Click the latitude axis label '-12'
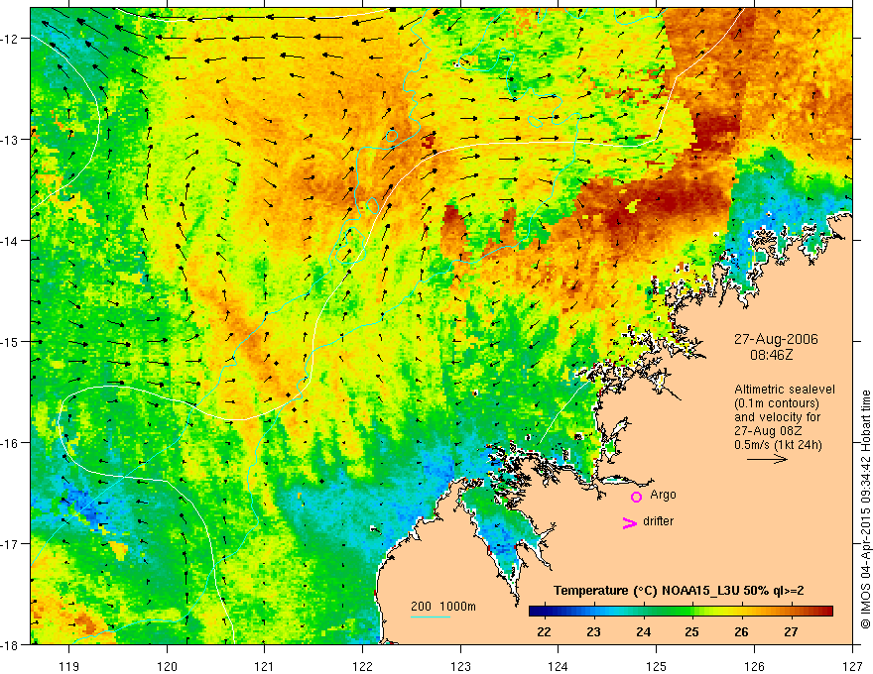The width and height of the screenshot is (873, 674). click(10, 39)
